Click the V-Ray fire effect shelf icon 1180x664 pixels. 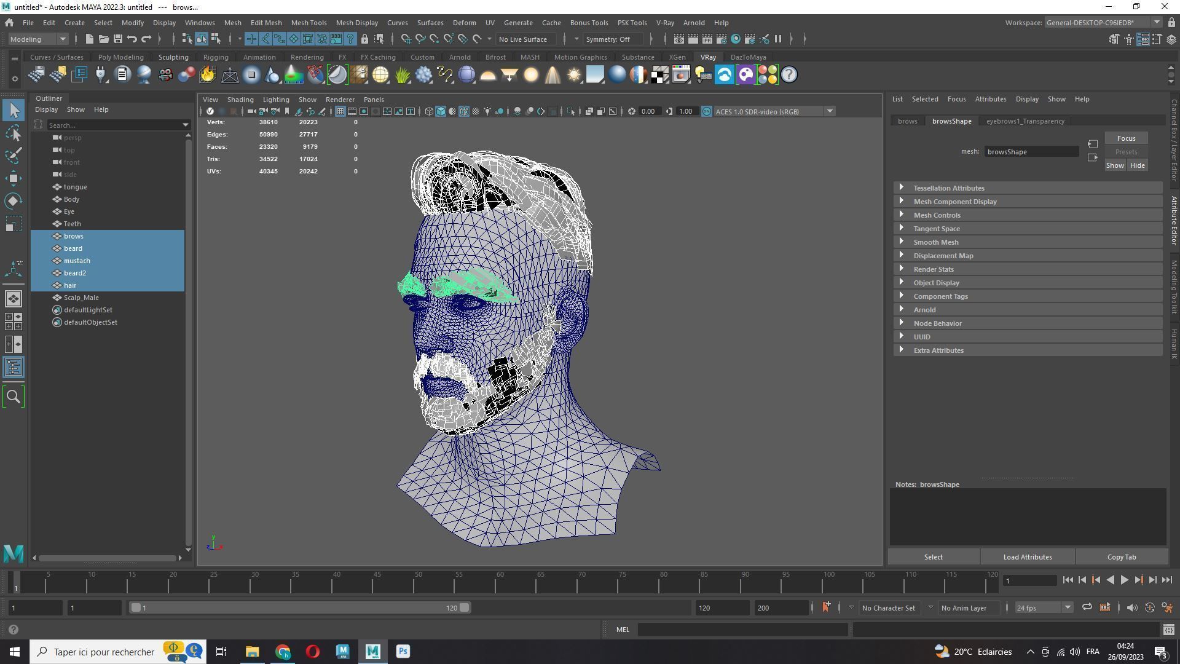pos(208,75)
